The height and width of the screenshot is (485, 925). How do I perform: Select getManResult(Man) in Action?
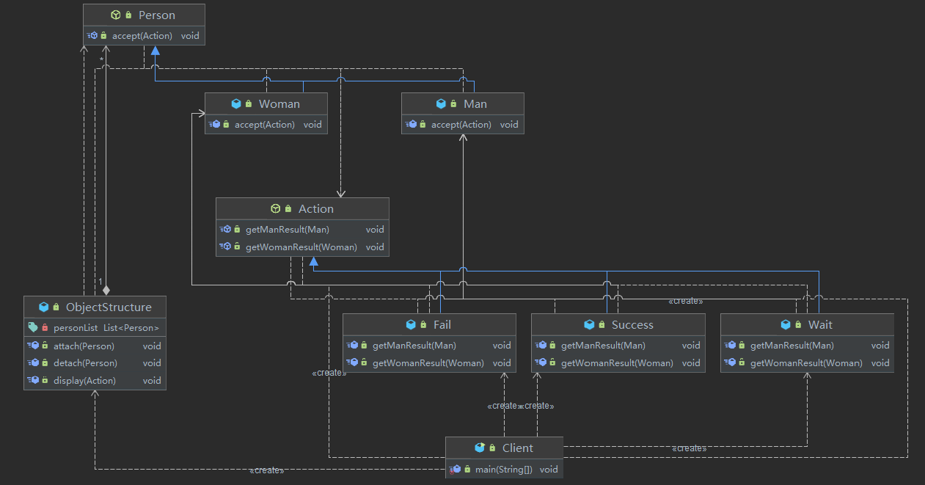click(x=302, y=230)
